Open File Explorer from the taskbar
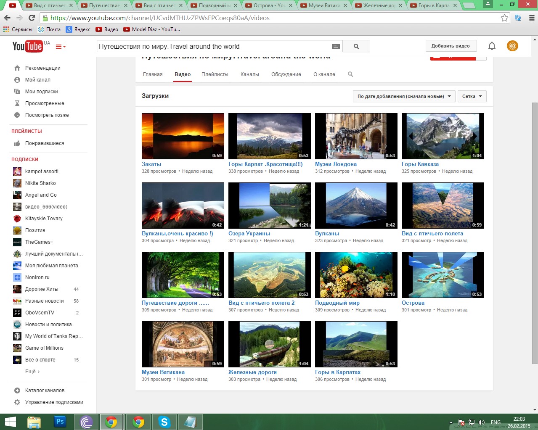538x430 pixels. pyautogui.click(x=34, y=422)
